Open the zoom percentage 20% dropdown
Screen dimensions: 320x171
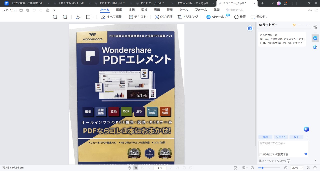pos(297,168)
